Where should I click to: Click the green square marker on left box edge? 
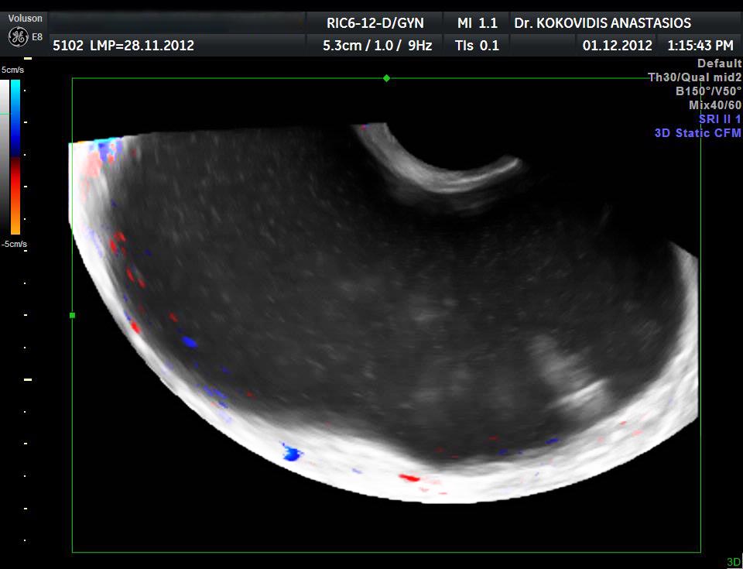[x=73, y=315]
